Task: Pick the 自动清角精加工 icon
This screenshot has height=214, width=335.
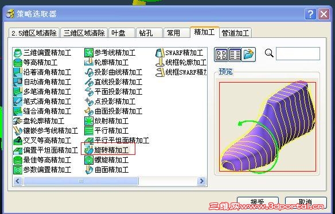Action: click(18, 82)
